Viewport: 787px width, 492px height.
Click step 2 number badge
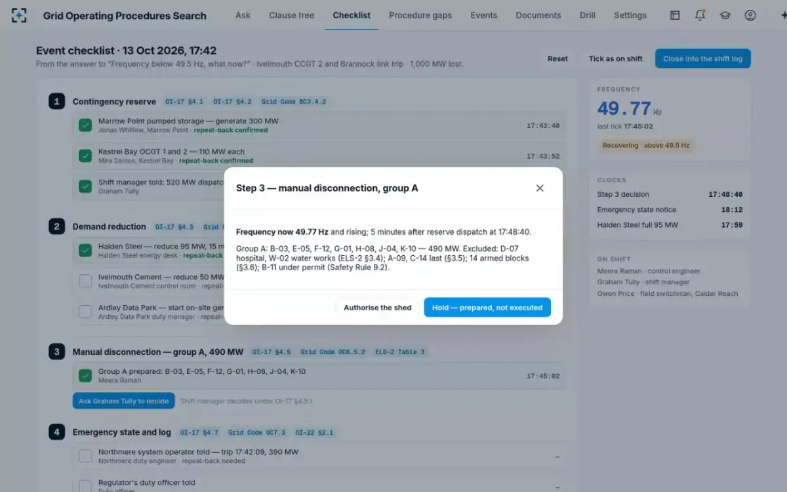point(56,226)
